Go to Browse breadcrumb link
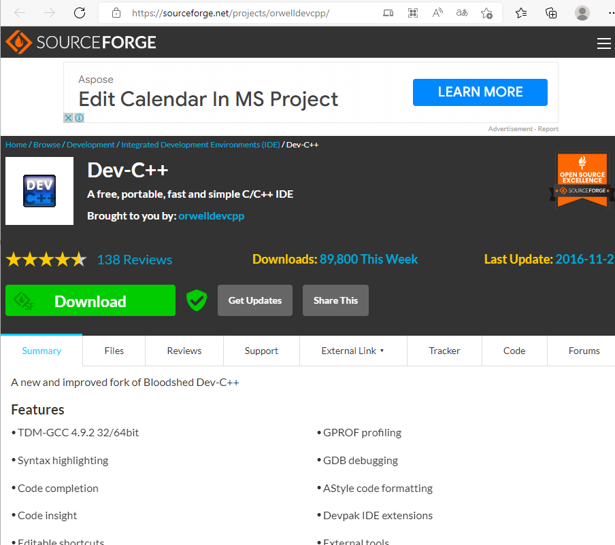The height and width of the screenshot is (545, 615). pos(47,145)
